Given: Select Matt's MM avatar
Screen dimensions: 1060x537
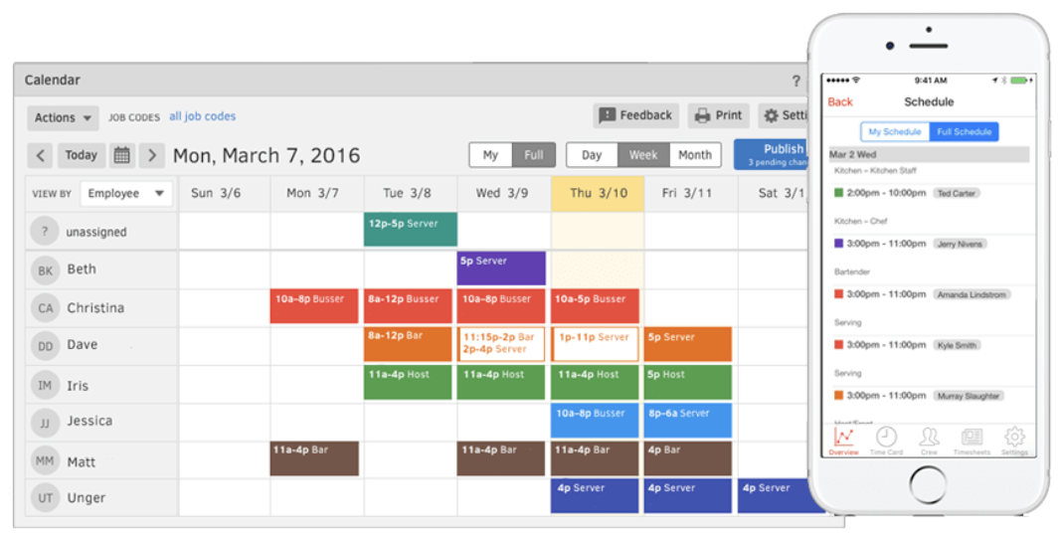Looking at the screenshot, I should pyautogui.click(x=45, y=460).
